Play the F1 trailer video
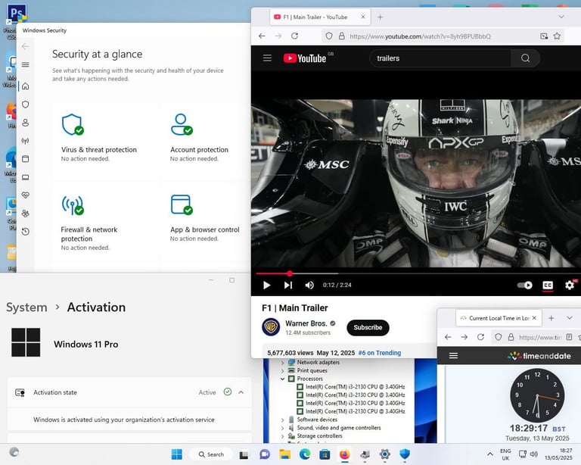This screenshot has width=581, height=465. pos(266,285)
